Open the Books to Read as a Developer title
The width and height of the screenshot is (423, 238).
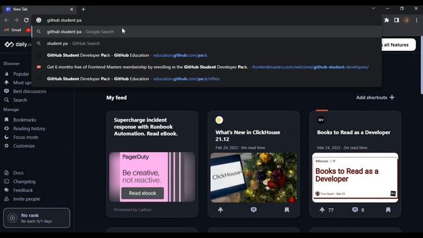(x=354, y=132)
